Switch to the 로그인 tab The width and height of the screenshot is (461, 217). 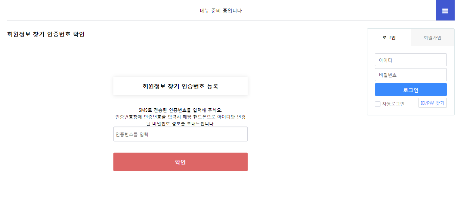point(389,38)
